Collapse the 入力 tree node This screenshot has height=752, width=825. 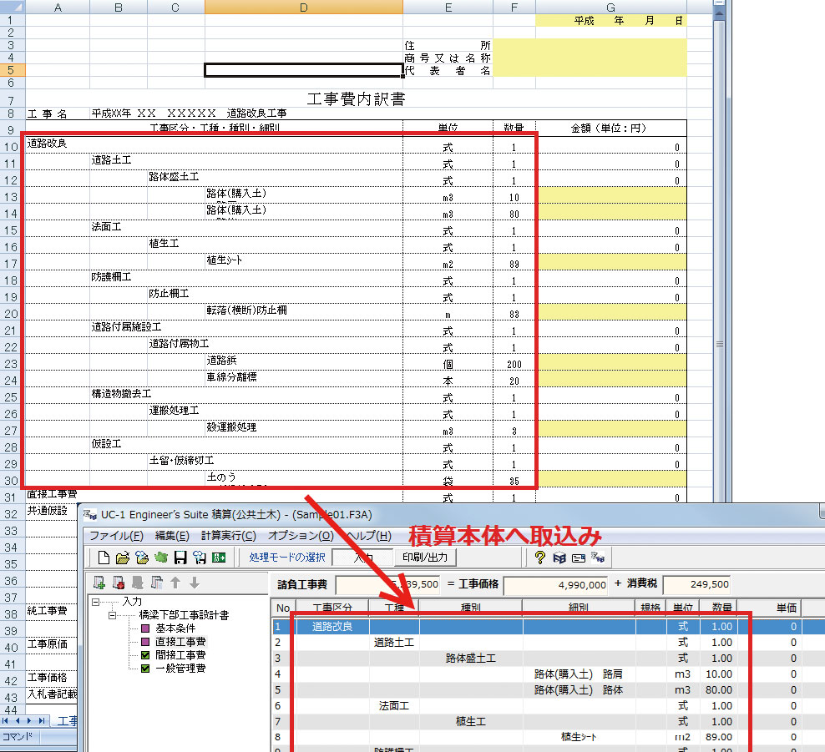coord(95,602)
